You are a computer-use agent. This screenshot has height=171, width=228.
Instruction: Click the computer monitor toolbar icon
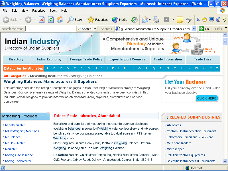tap(211, 20)
